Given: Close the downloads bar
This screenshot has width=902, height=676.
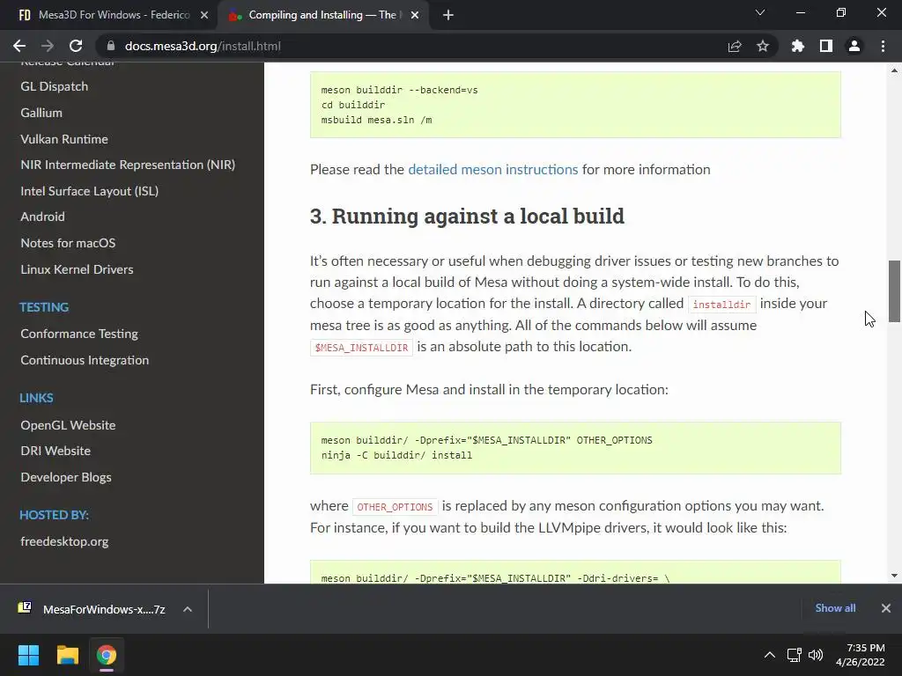Looking at the screenshot, I should click(x=886, y=608).
